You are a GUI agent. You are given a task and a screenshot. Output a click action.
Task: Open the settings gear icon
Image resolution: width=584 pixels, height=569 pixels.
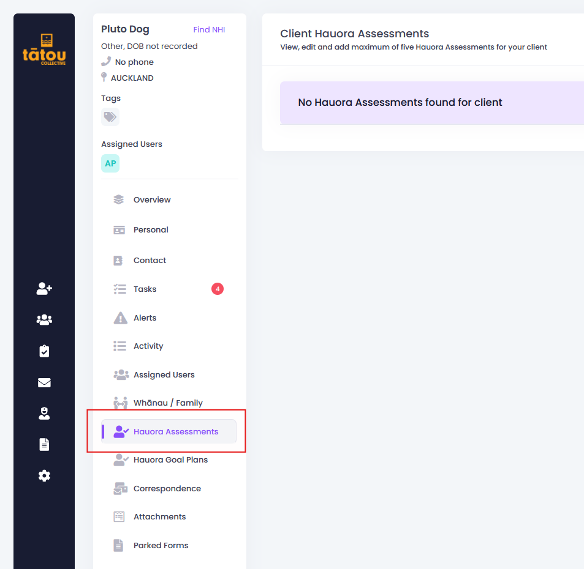(44, 475)
